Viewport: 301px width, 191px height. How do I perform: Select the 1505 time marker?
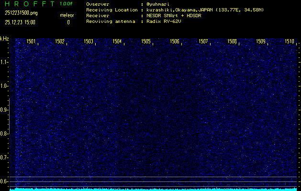pos(146,42)
